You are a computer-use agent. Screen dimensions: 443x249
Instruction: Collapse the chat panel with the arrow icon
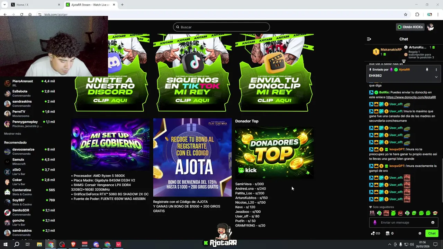(369, 39)
